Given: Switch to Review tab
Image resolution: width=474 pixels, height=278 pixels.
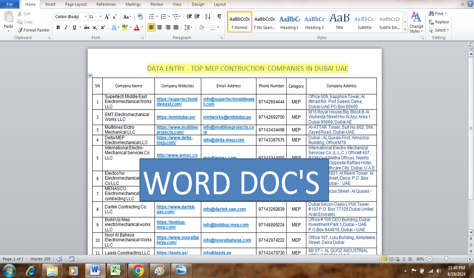Looking at the screenshot, I should coord(157,4).
